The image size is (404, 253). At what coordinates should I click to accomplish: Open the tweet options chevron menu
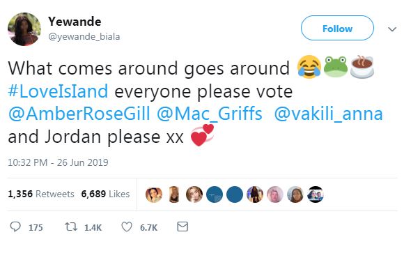pos(392,29)
